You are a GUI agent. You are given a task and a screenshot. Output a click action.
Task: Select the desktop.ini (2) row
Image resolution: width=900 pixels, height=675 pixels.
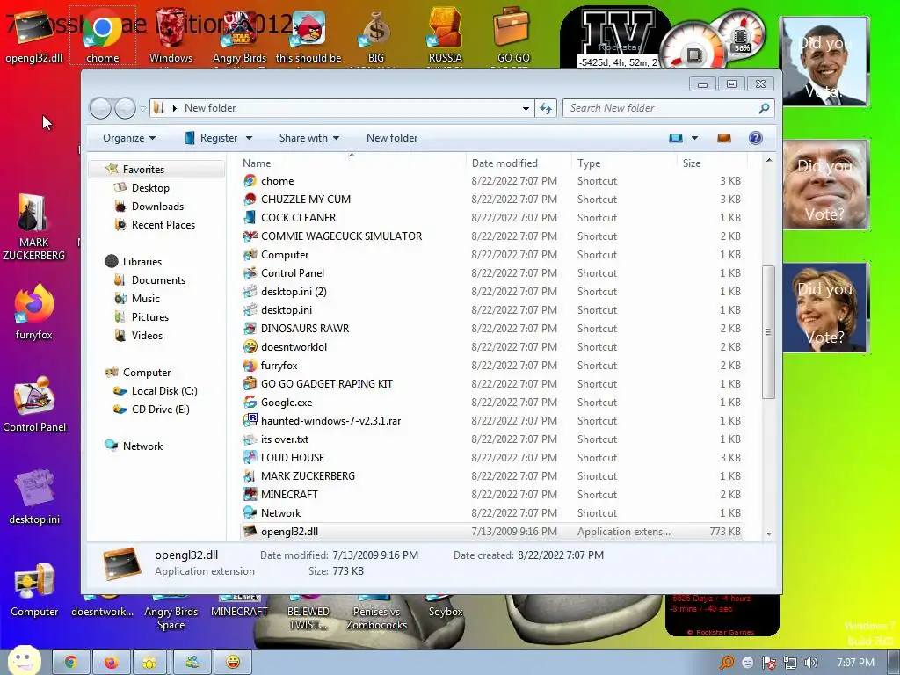(x=491, y=292)
